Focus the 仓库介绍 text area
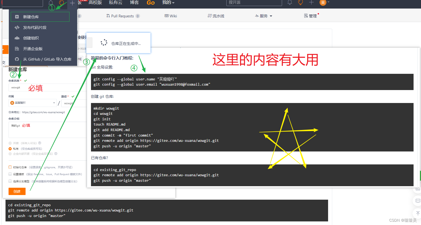The height and width of the screenshot is (225, 421). point(47,130)
